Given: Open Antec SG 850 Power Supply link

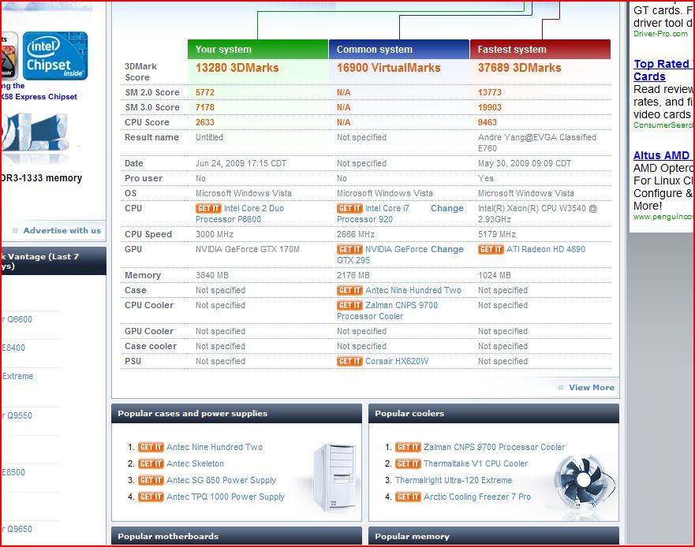Looking at the screenshot, I should tap(221, 480).
